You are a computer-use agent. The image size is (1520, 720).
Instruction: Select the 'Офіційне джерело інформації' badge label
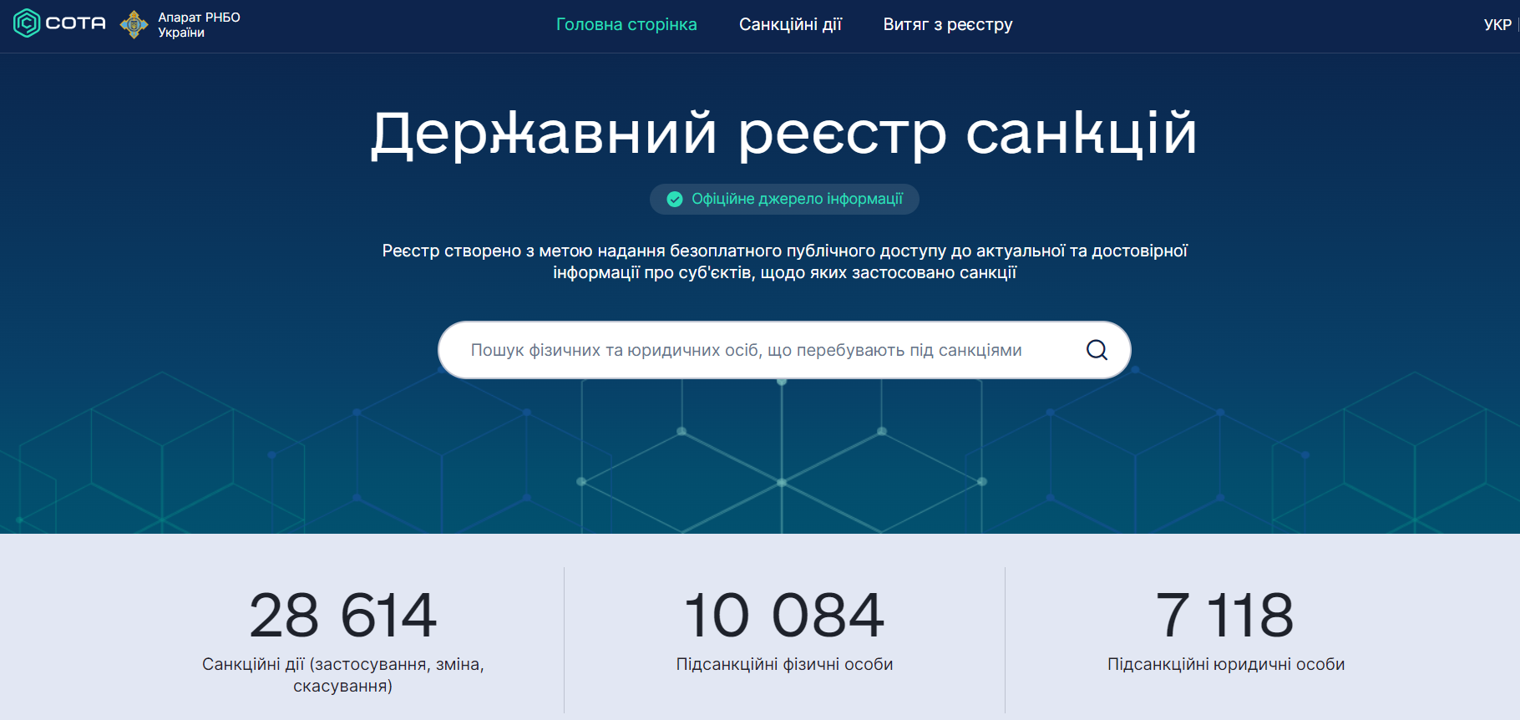click(797, 200)
